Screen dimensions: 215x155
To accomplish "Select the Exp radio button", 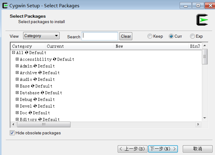I will point(192,36).
